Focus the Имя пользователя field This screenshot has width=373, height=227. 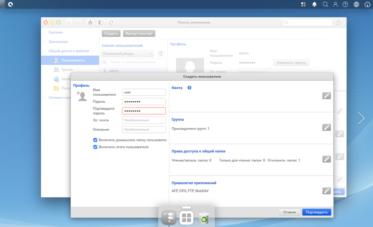144,92
